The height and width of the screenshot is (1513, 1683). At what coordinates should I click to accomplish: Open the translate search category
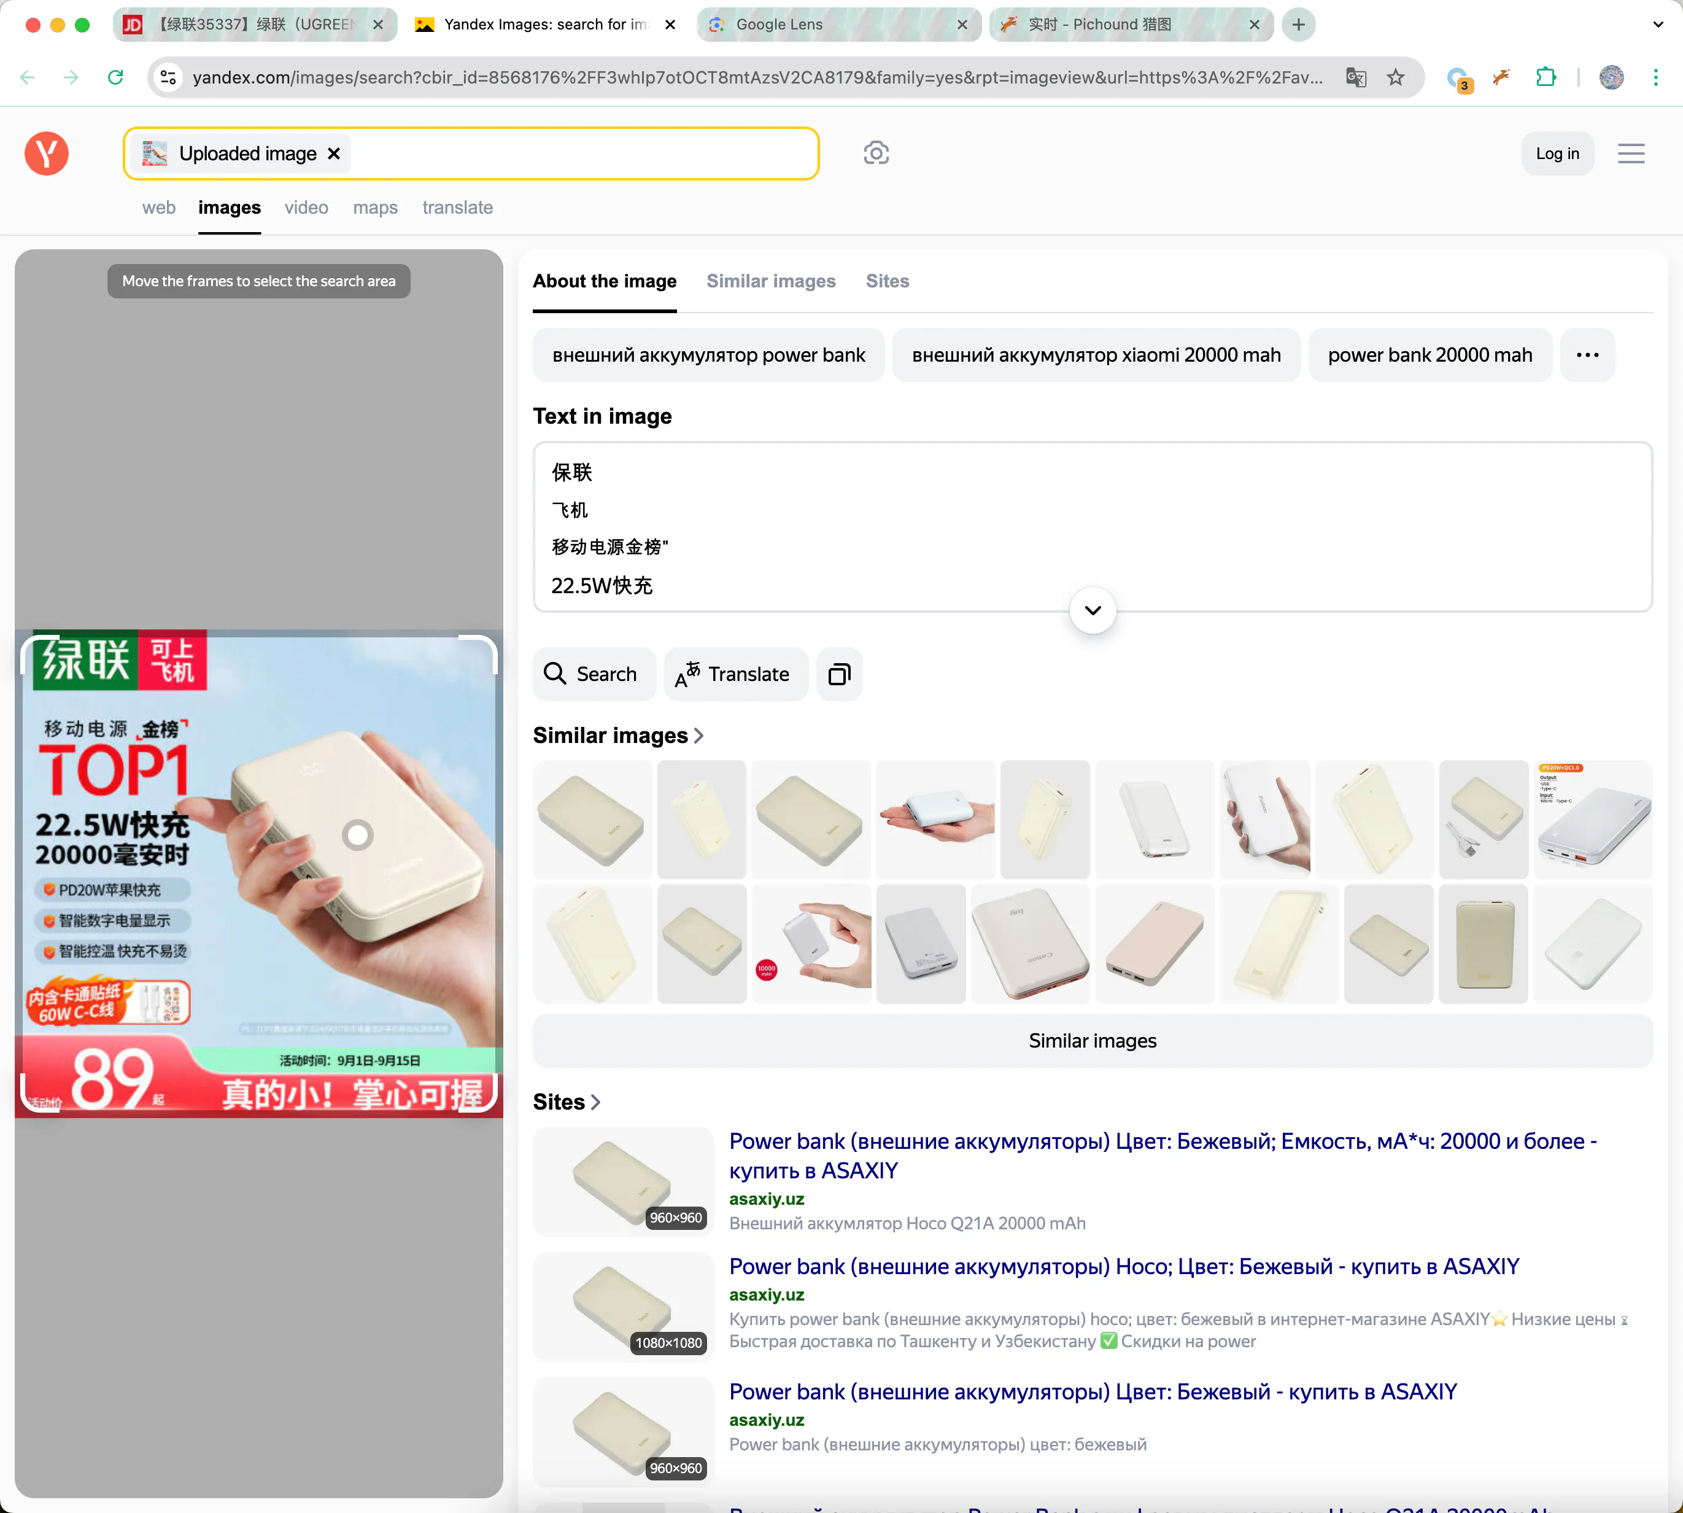pos(457,207)
